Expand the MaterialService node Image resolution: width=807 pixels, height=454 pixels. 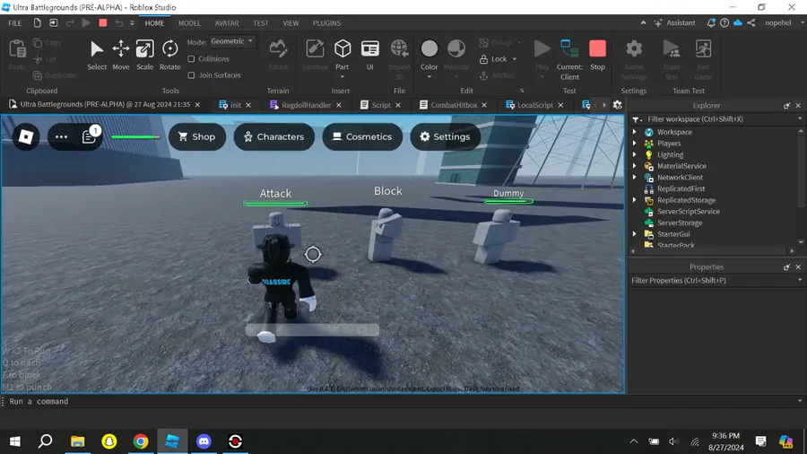click(x=635, y=166)
